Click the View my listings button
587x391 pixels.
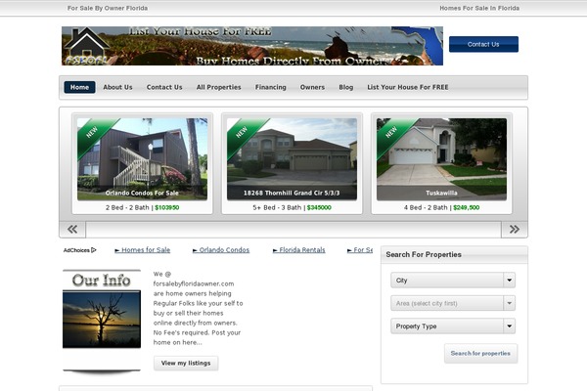tap(186, 363)
